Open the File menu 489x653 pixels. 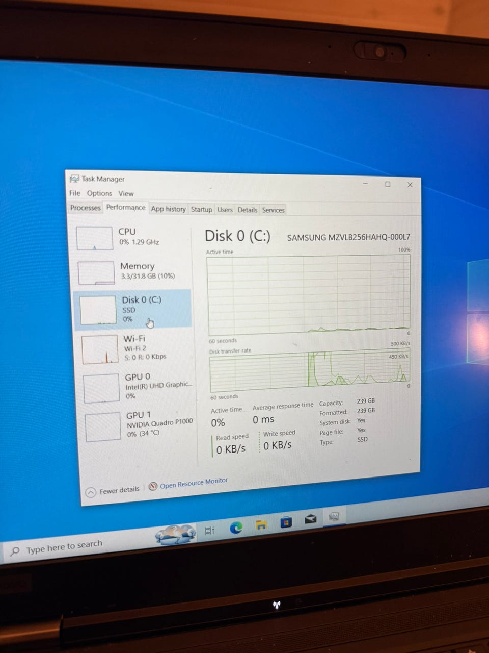[x=75, y=193]
